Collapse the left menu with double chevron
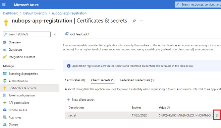Screen dimensions: 221x128 [55, 34]
